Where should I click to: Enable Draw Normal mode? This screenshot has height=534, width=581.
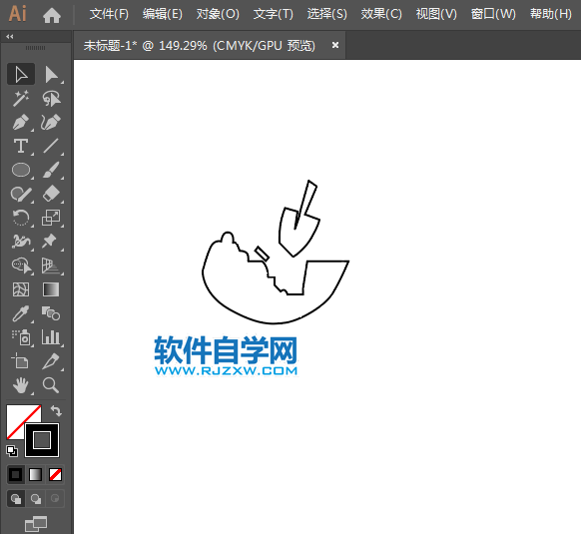click(x=16, y=499)
